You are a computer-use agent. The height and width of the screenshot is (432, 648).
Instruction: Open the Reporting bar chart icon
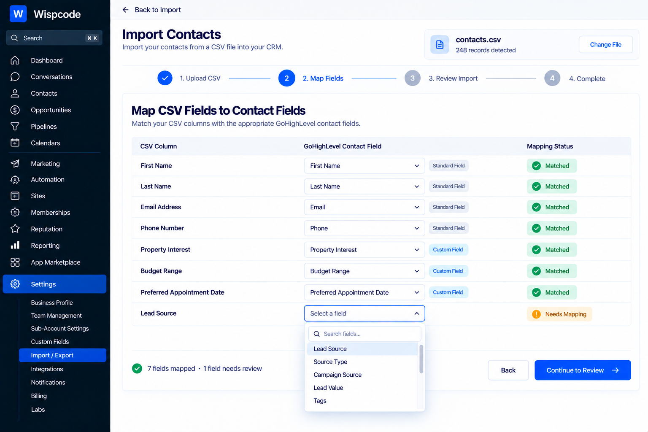click(15, 245)
